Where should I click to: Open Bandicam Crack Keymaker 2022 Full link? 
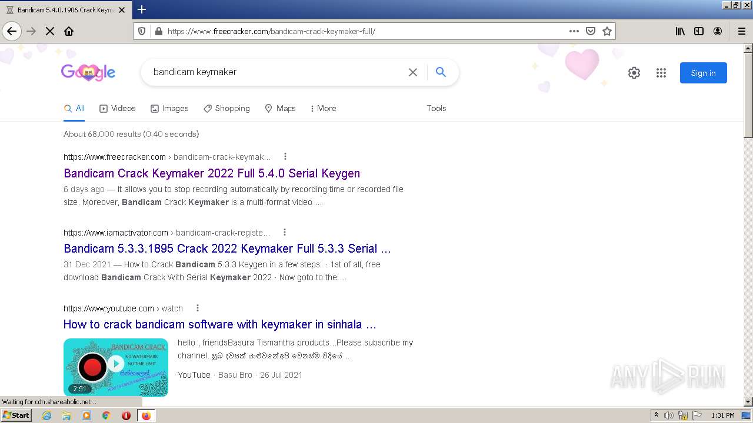(212, 173)
